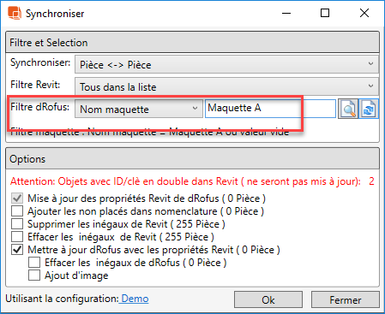Check the Ajout d'image option

[x=34, y=275]
